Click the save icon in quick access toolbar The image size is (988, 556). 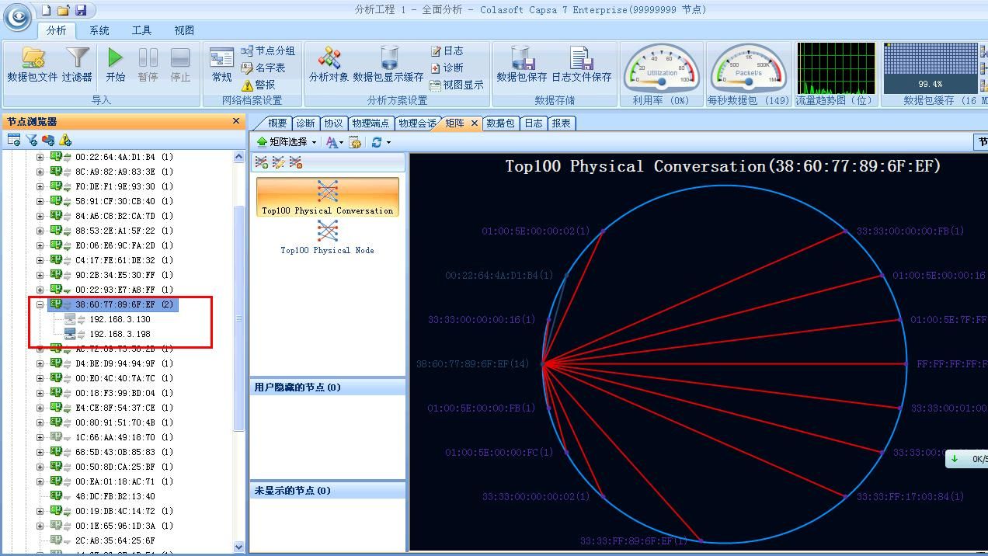(81, 10)
